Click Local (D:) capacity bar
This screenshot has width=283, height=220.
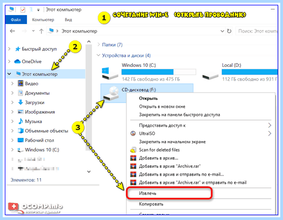click(x=250, y=72)
